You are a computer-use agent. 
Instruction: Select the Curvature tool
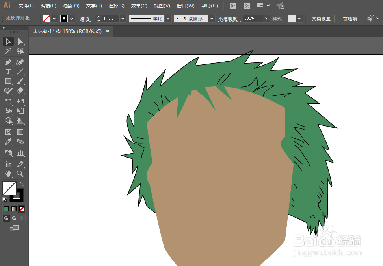pyautogui.click(x=20, y=62)
